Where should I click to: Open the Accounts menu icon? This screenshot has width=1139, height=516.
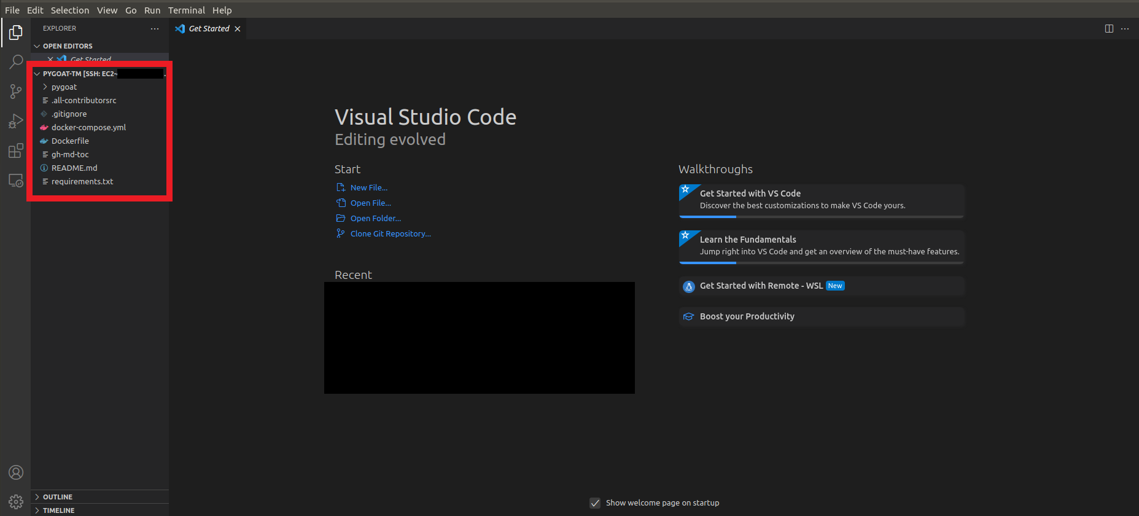16,472
